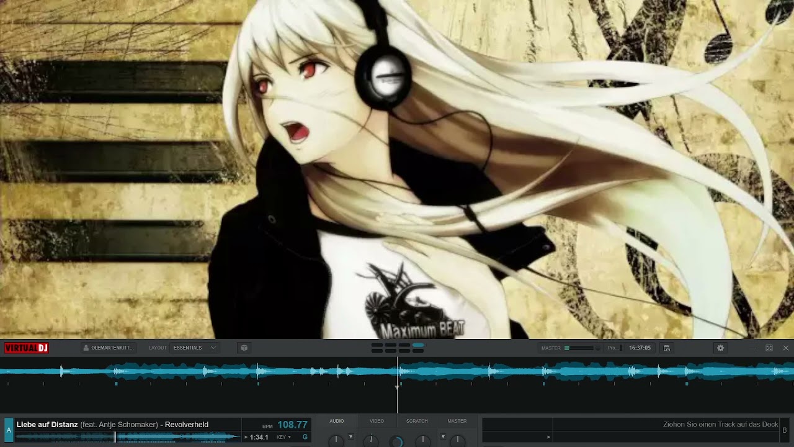794x447 pixels.
Task: Open dropdown arrow beside the AUDIO knob
Action: 350,437
